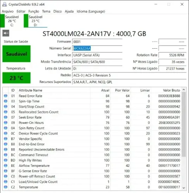Open the Editar menu
The width and height of the screenshot is (189, 193).
[x=21, y=11]
